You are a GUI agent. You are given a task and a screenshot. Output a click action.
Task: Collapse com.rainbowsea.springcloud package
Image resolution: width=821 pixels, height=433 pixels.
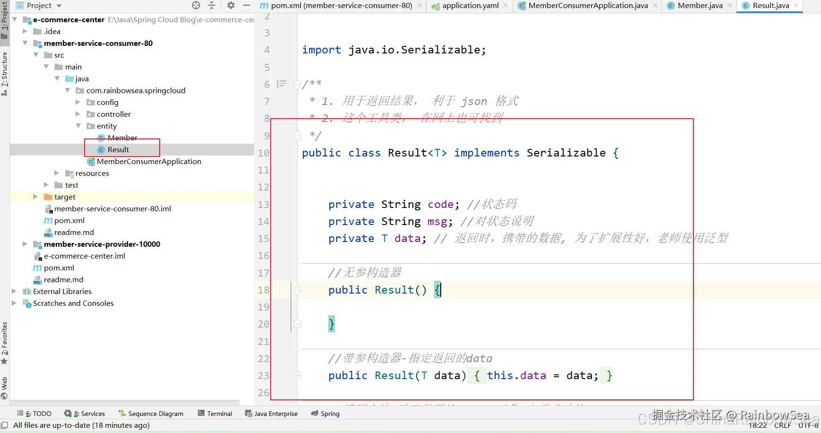click(x=68, y=90)
